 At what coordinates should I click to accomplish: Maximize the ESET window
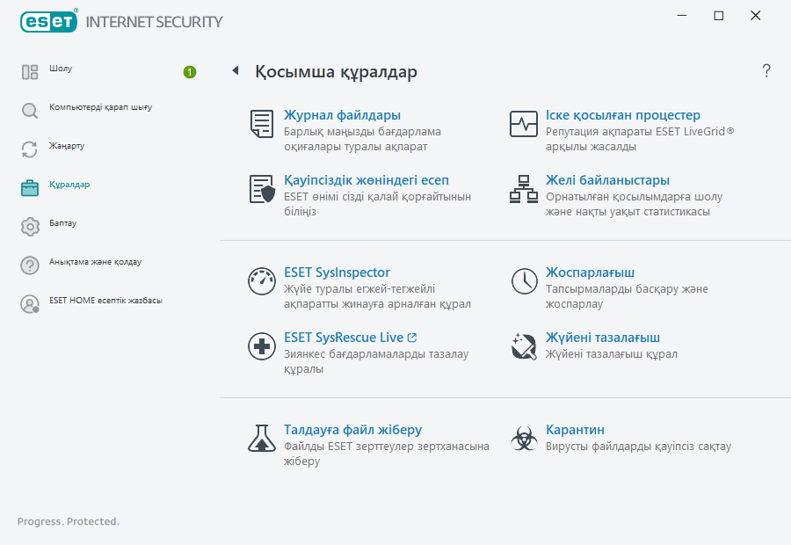(719, 16)
